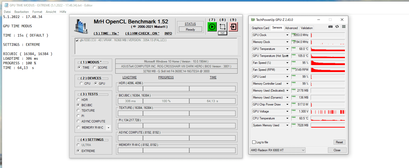409x168 pixels.
Task: Open the Datei menu in Editor
Action: 7,12
